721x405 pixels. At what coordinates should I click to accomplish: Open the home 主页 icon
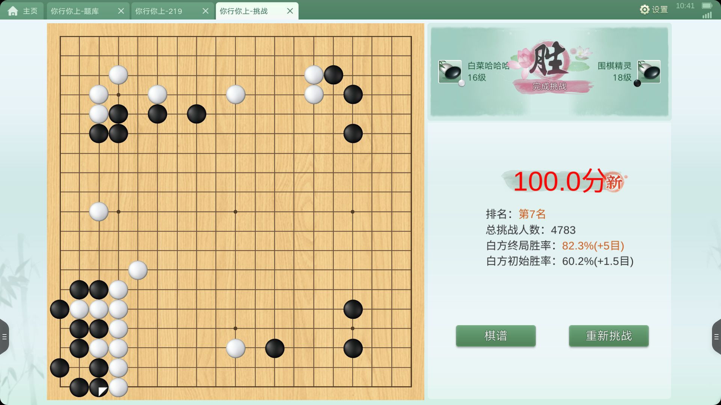[x=13, y=11]
